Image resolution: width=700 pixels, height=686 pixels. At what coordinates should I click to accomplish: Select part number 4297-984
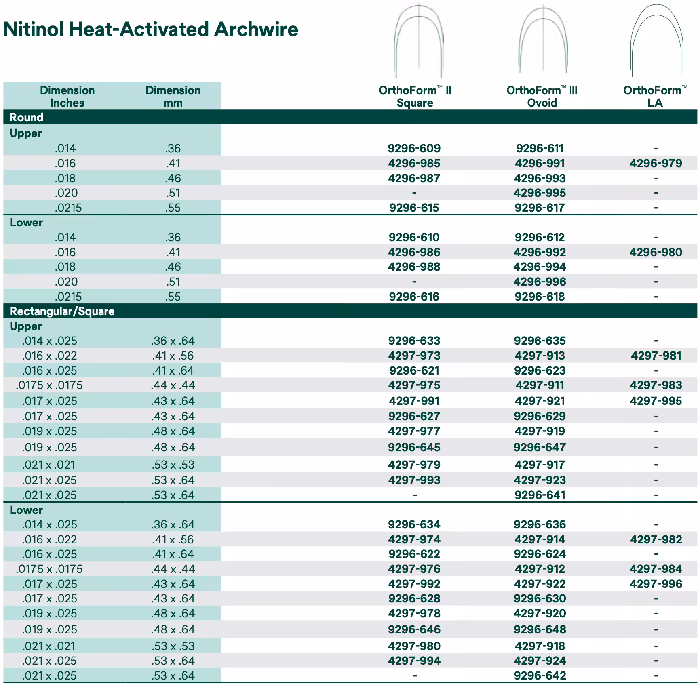656,569
